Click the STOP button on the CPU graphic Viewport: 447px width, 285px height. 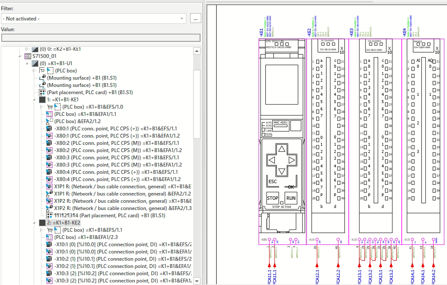(273, 198)
